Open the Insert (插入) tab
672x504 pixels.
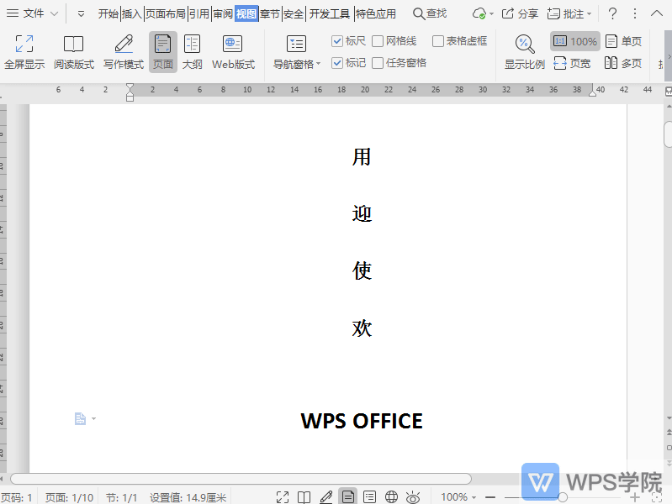131,13
